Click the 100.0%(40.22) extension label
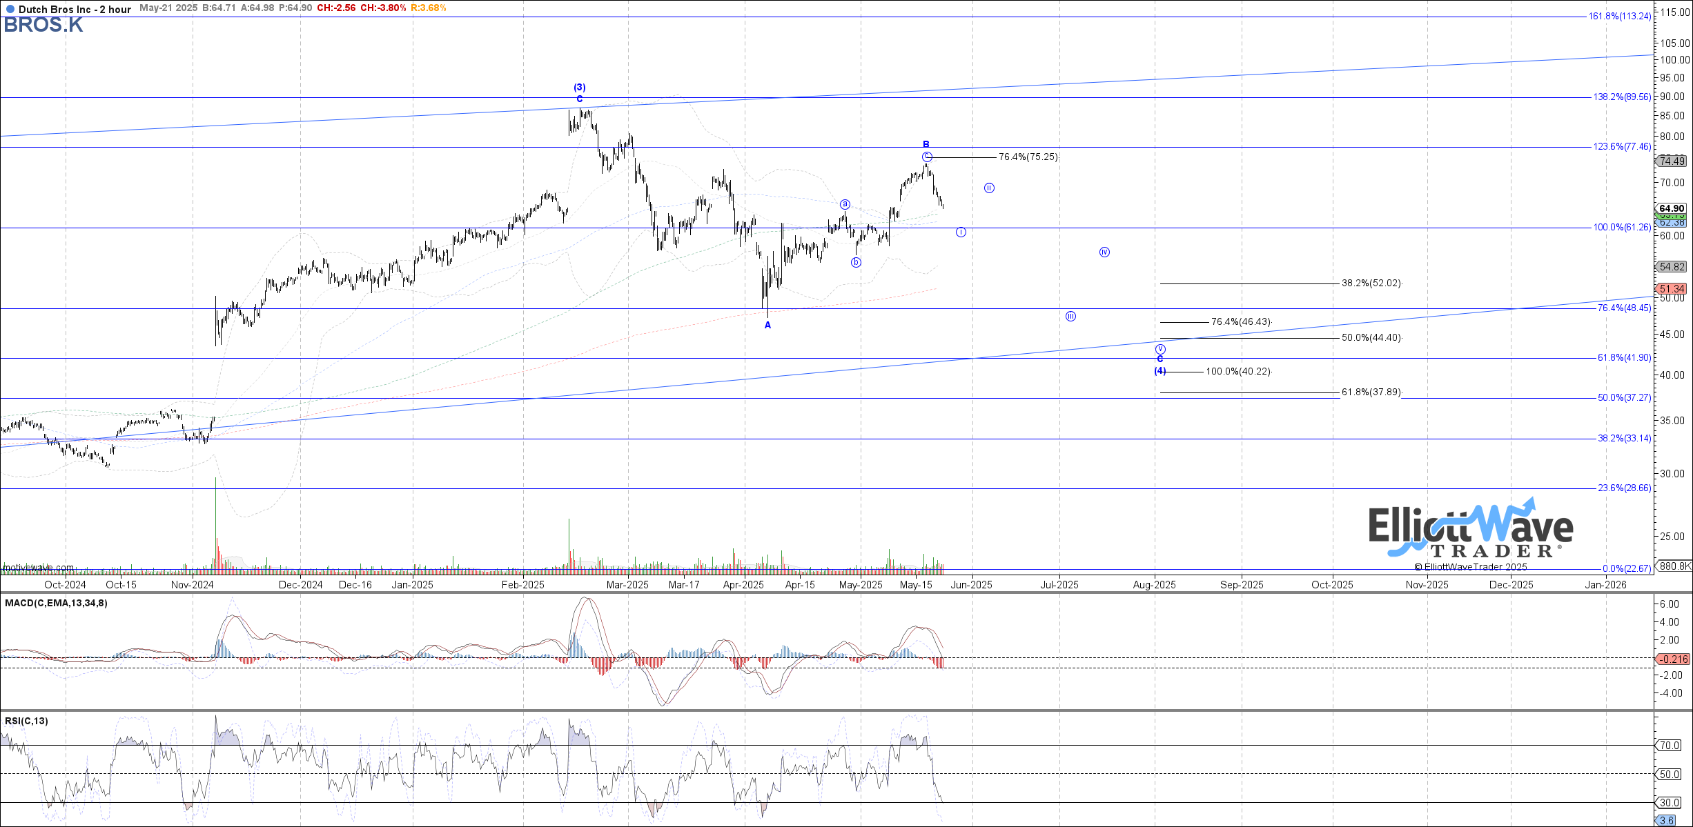The width and height of the screenshot is (1693, 827). coord(1238,371)
